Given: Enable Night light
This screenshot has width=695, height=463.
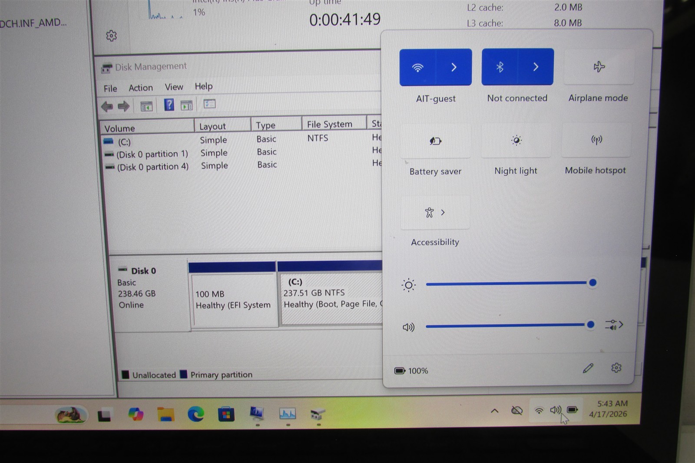Looking at the screenshot, I should (516, 140).
